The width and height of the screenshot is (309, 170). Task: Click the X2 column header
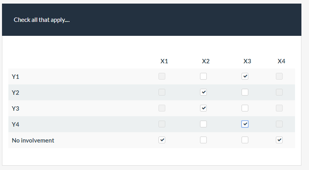(206, 61)
